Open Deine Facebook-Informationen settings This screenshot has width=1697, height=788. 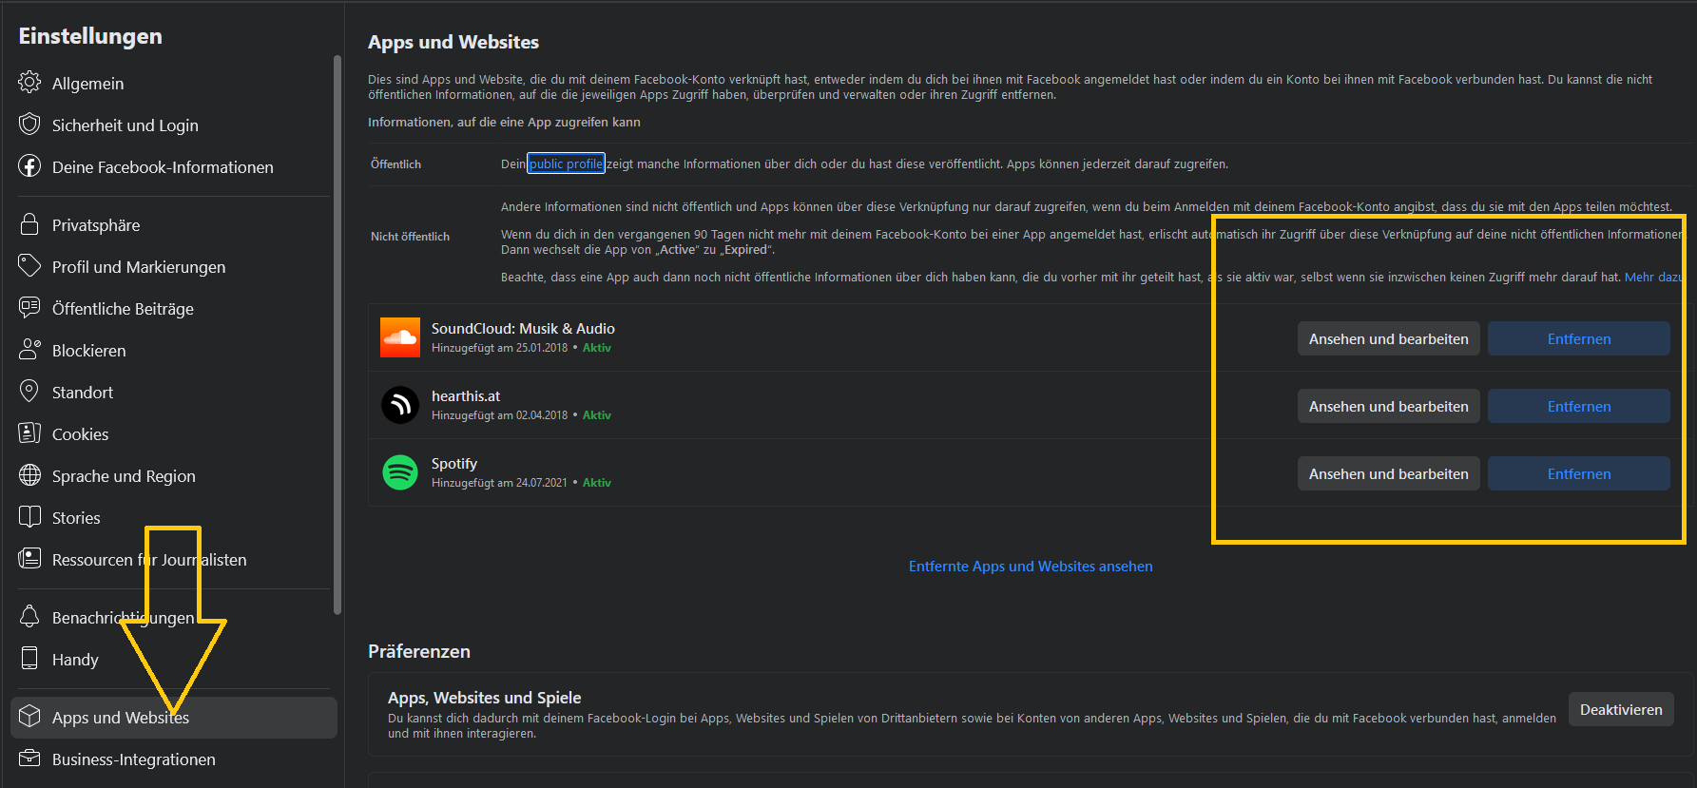[x=163, y=167]
